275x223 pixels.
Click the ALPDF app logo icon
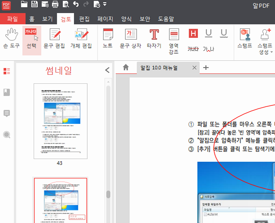[x=6, y=5]
